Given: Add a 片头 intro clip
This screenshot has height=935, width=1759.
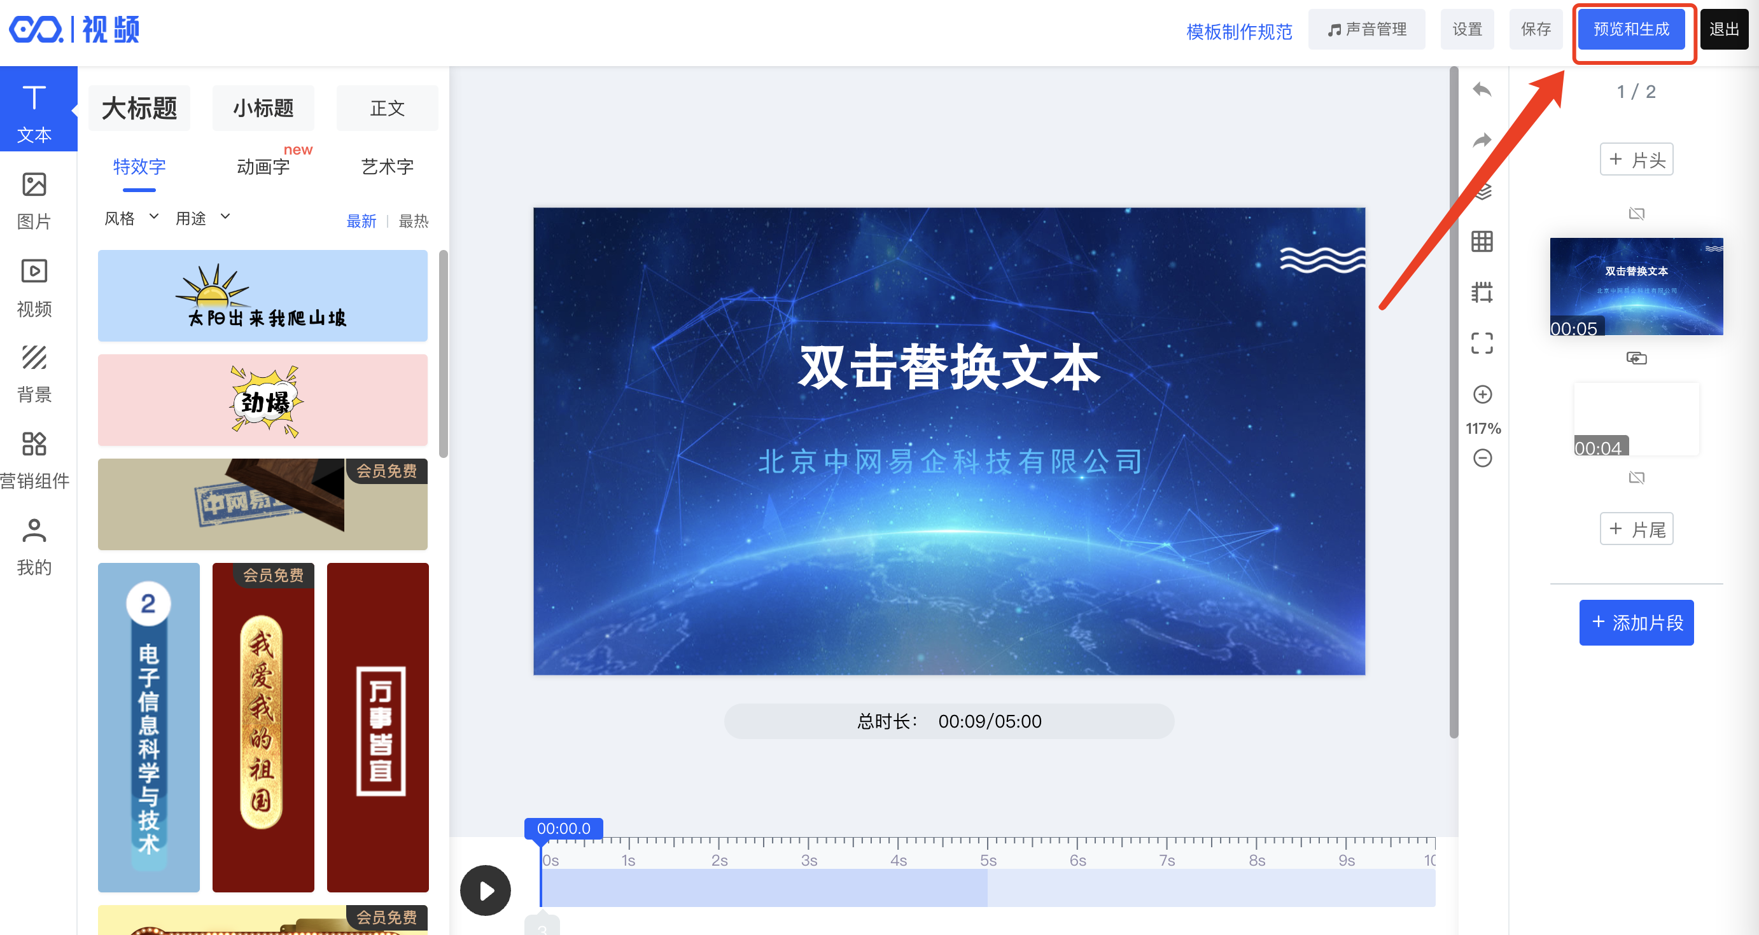Looking at the screenshot, I should tap(1636, 160).
